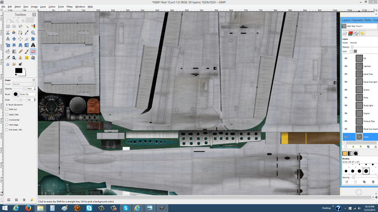Pick the Pencil tool
The width and height of the screenshot is (378, 212).
pyautogui.click(x=21, y=51)
